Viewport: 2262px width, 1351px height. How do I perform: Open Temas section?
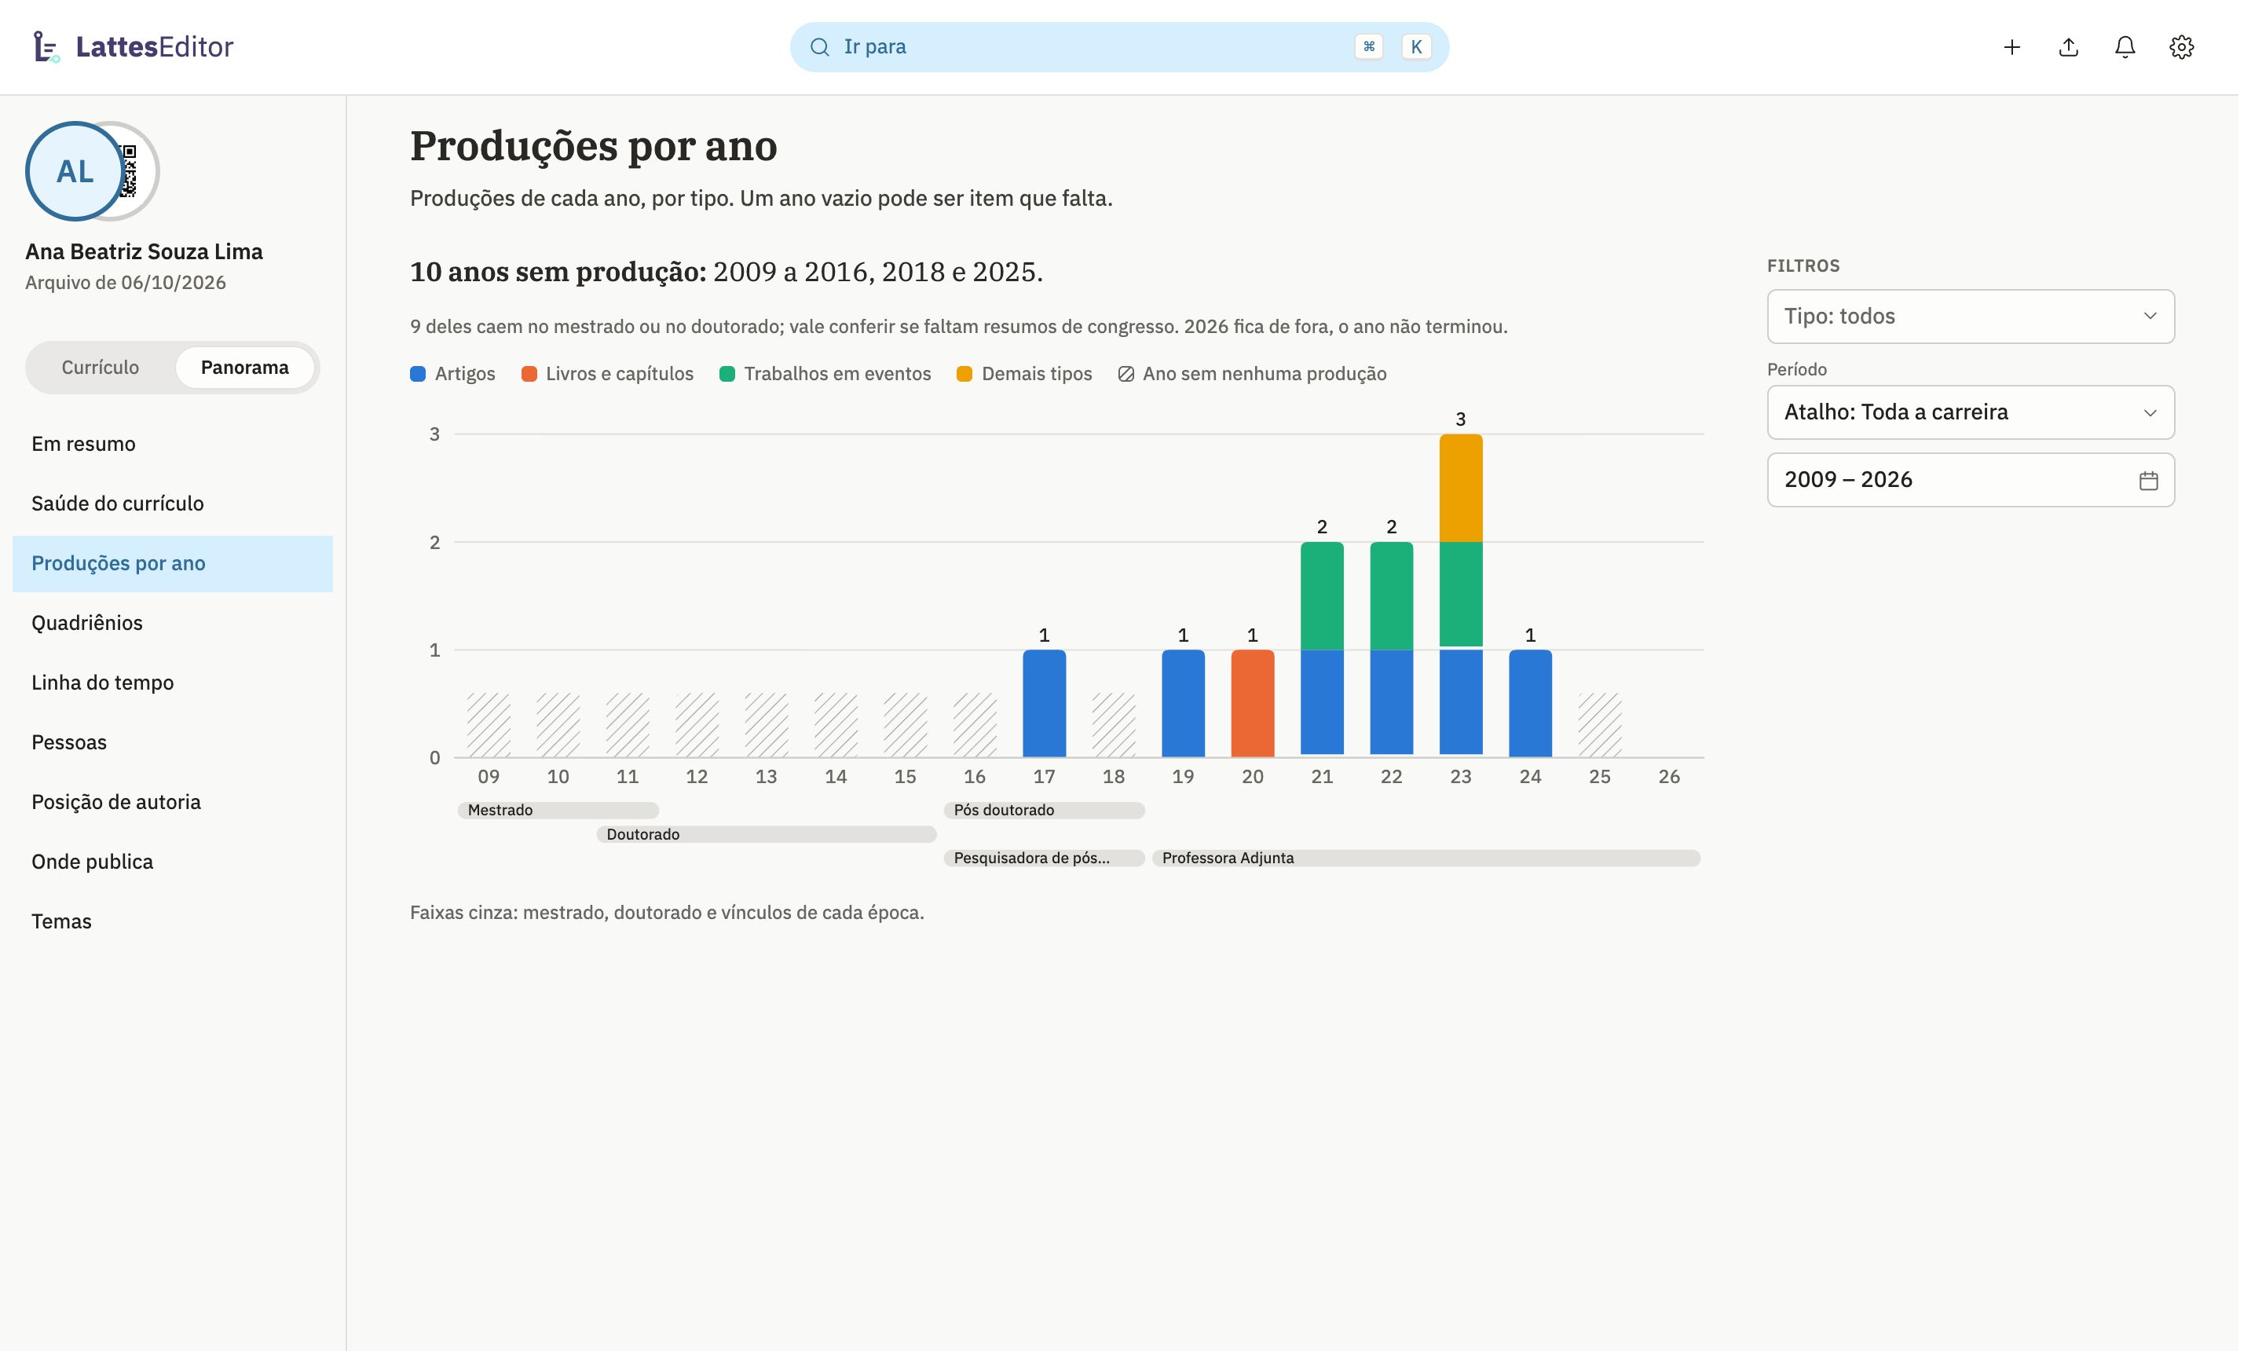(x=173, y=921)
